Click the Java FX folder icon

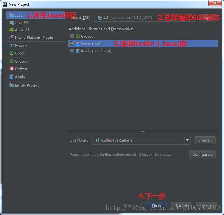[11, 22]
